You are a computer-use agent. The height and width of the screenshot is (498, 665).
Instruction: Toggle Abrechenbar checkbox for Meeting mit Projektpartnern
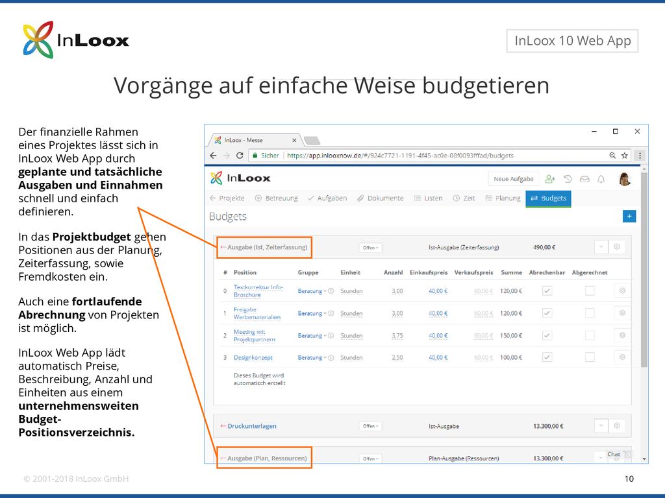pyautogui.click(x=547, y=335)
